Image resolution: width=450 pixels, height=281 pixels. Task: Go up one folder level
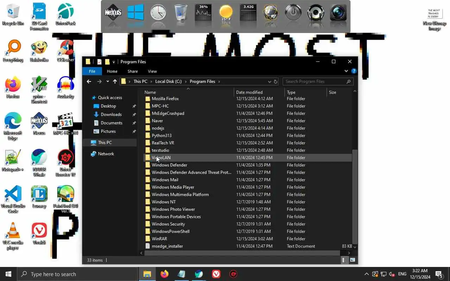[115, 81]
